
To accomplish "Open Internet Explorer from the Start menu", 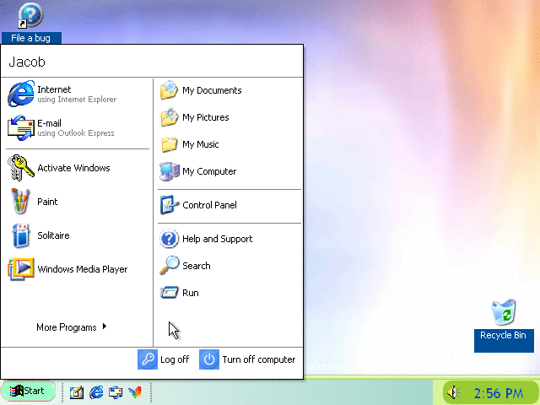I will click(78, 94).
